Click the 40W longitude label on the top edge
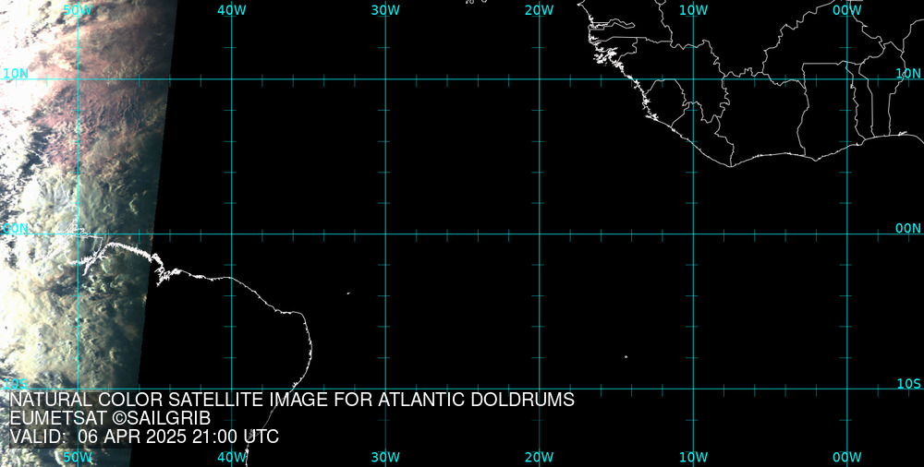 click(232, 10)
